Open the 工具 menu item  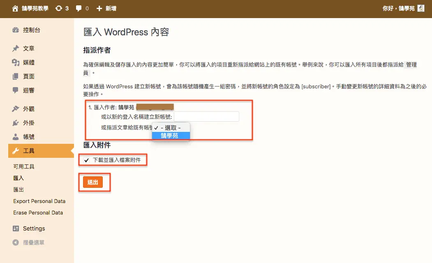[x=41, y=151]
